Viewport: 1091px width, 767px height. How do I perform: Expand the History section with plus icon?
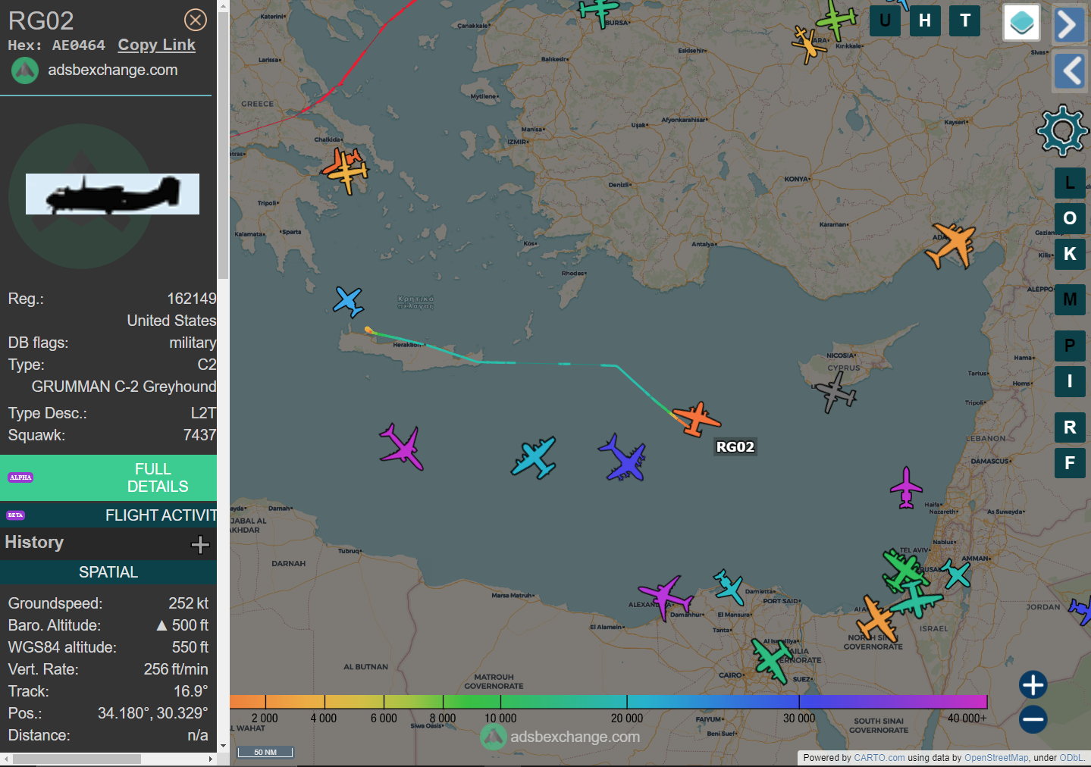click(x=200, y=544)
